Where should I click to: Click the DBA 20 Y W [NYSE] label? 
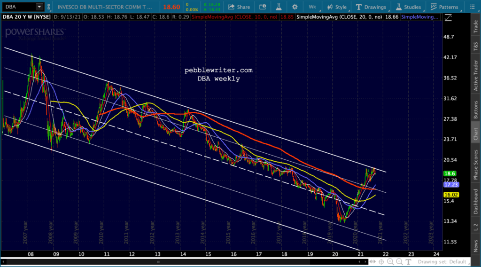point(26,17)
